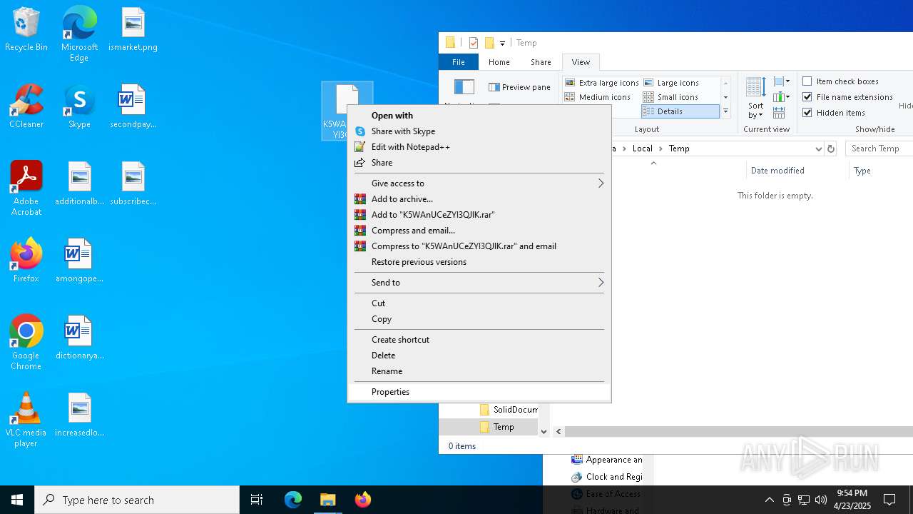Screen dimensions: 913x514
Task: Click the Add columns icon in Current view
Action: 781,97
